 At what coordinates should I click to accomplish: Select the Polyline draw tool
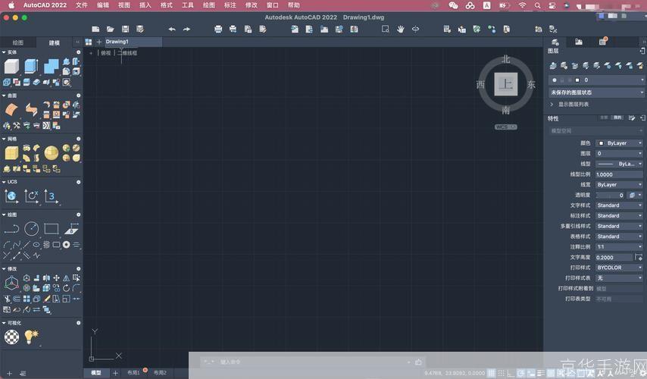11,228
